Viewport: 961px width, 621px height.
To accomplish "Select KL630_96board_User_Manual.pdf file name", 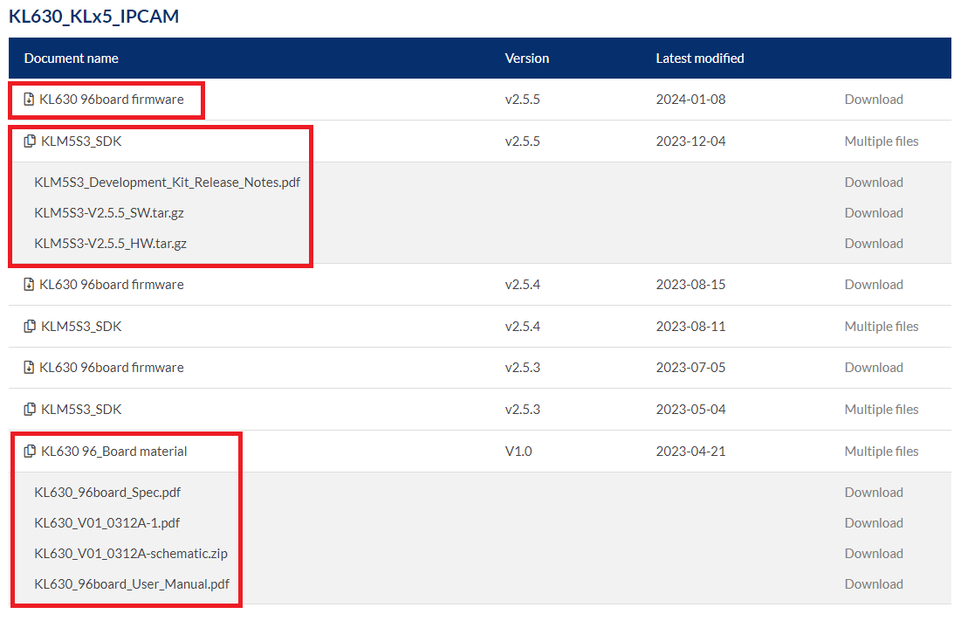I will (132, 584).
